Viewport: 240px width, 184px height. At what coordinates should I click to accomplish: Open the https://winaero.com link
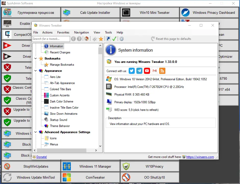click(x=200, y=157)
